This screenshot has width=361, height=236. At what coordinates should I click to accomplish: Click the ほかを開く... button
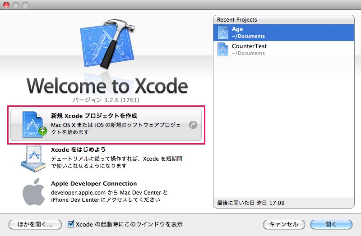(35, 224)
